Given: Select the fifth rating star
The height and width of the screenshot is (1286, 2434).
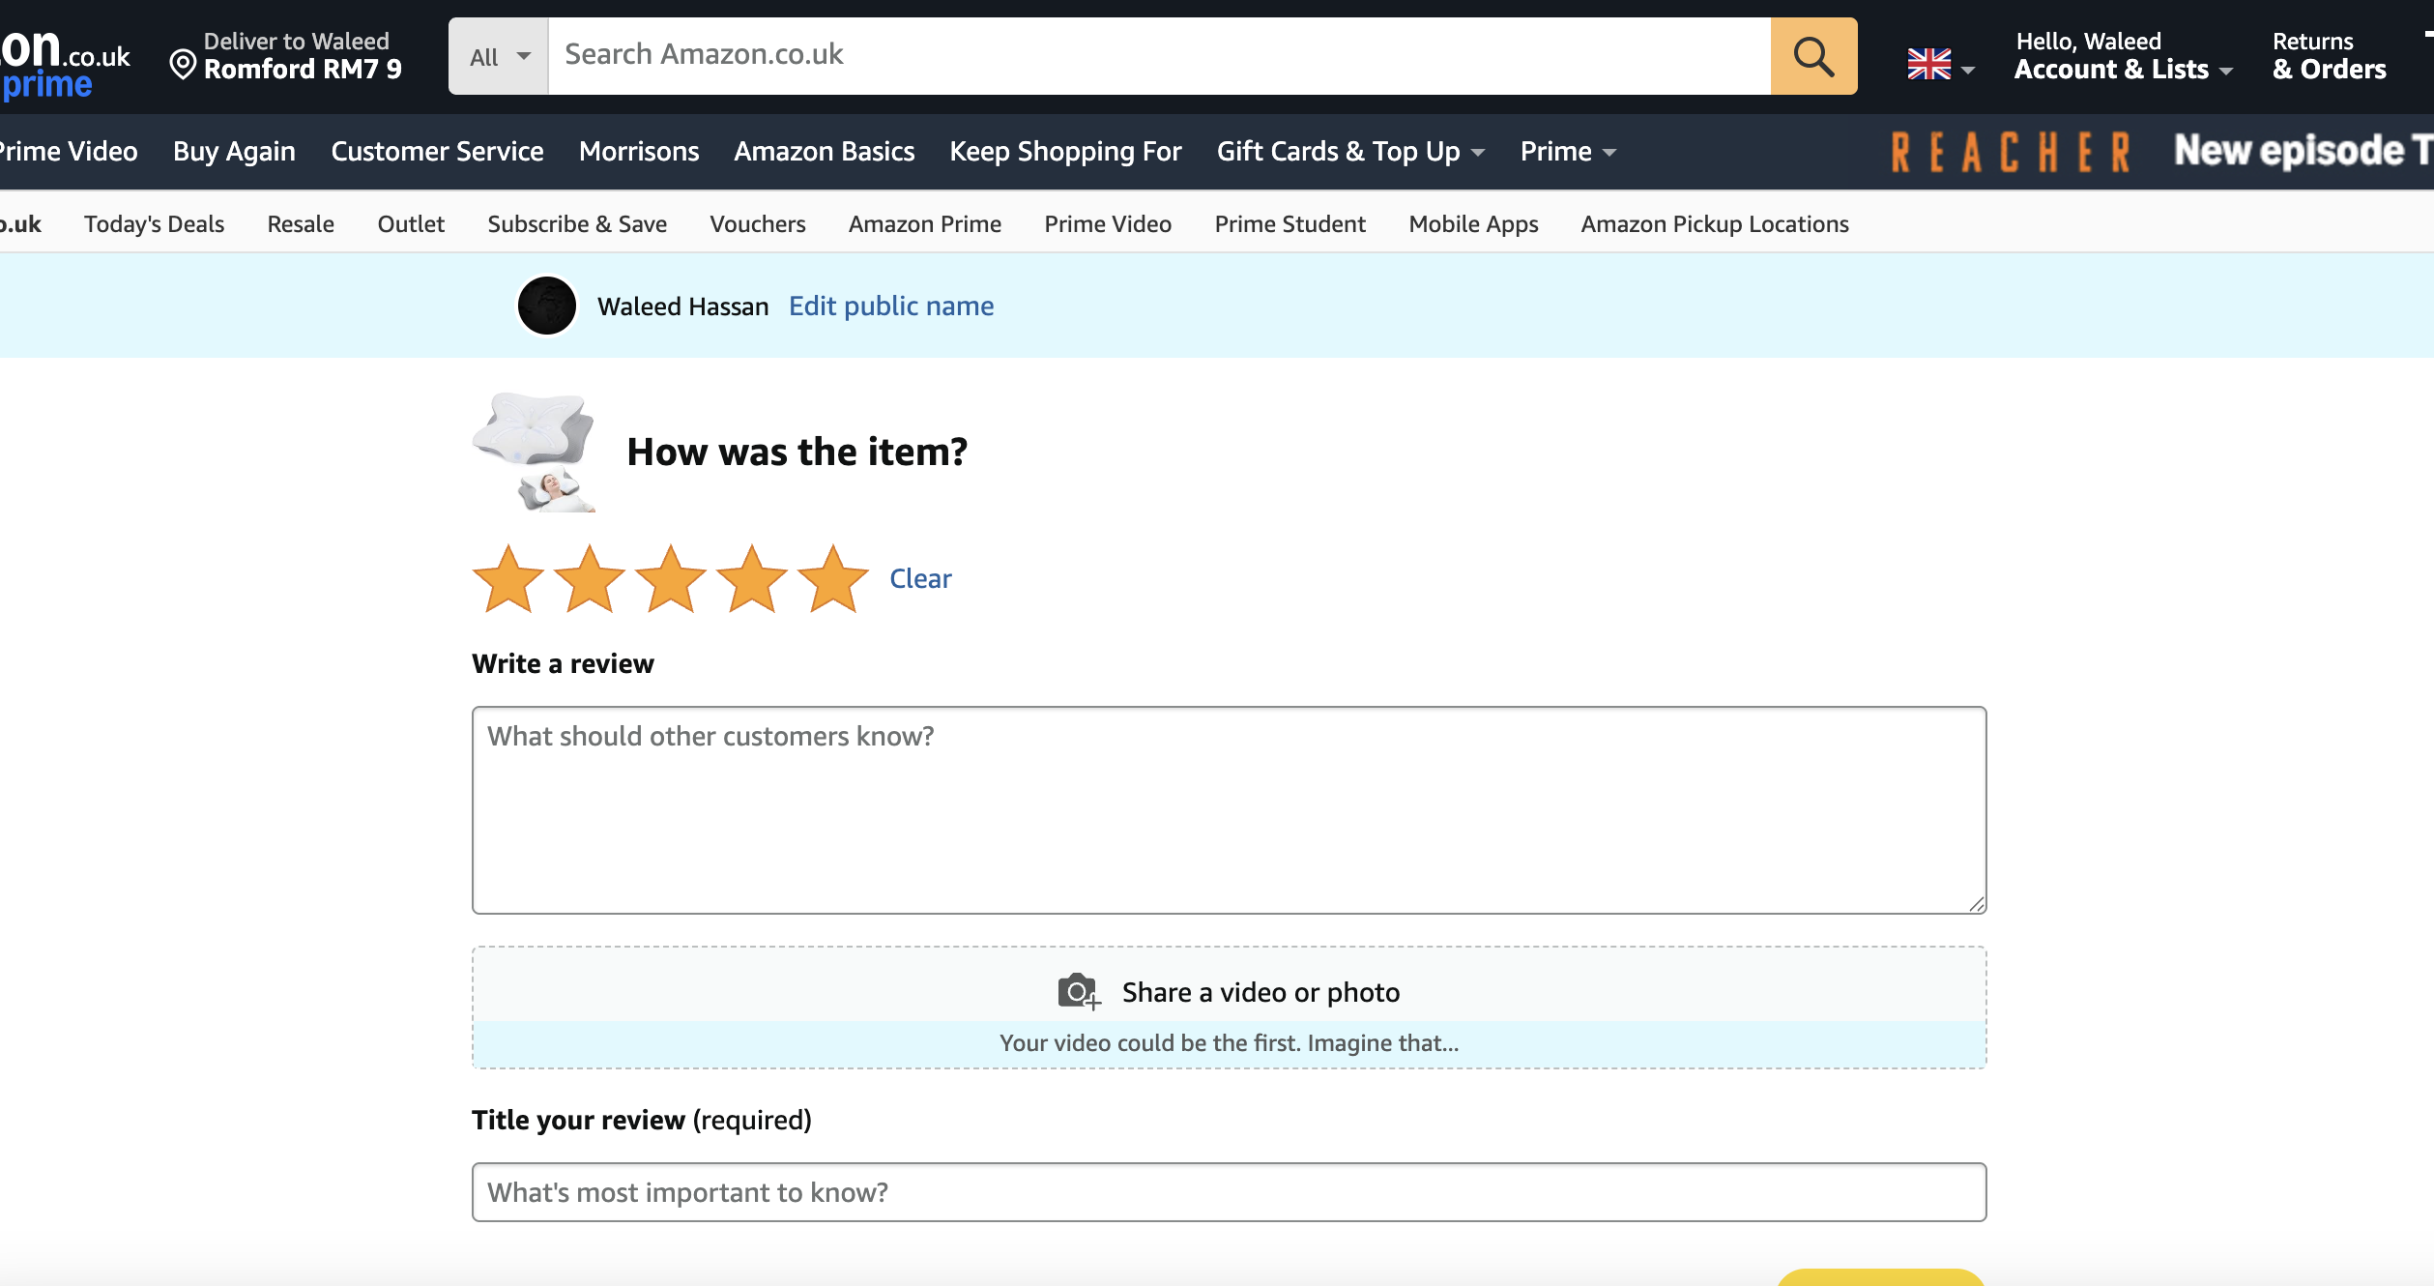Looking at the screenshot, I should point(833,579).
